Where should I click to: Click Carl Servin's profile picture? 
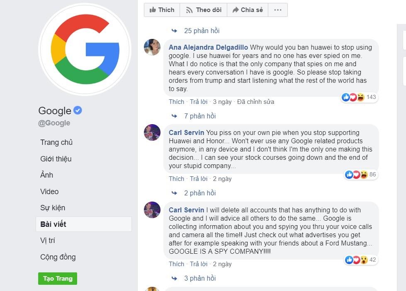[152, 132]
